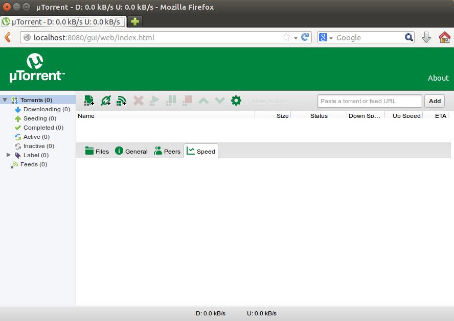Select the µTorrent browser tab
Image resolution: width=454 pixels, height=321 pixels.
pos(63,21)
